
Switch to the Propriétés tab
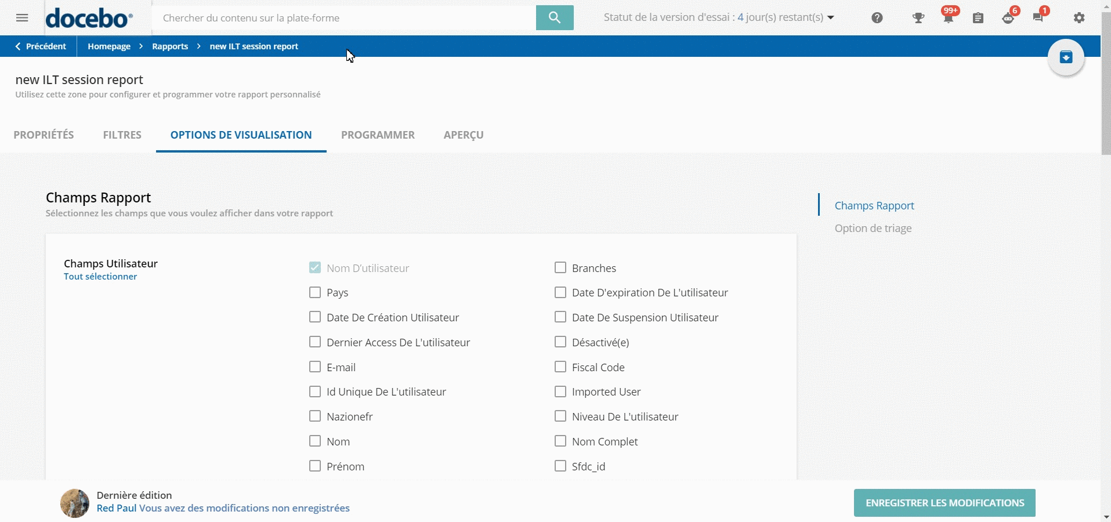point(44,135)
